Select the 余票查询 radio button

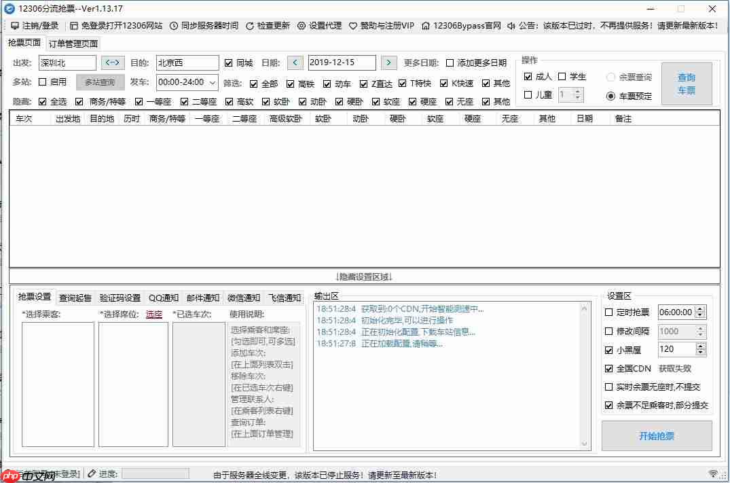pyautogui.click(x=610, y=77)
